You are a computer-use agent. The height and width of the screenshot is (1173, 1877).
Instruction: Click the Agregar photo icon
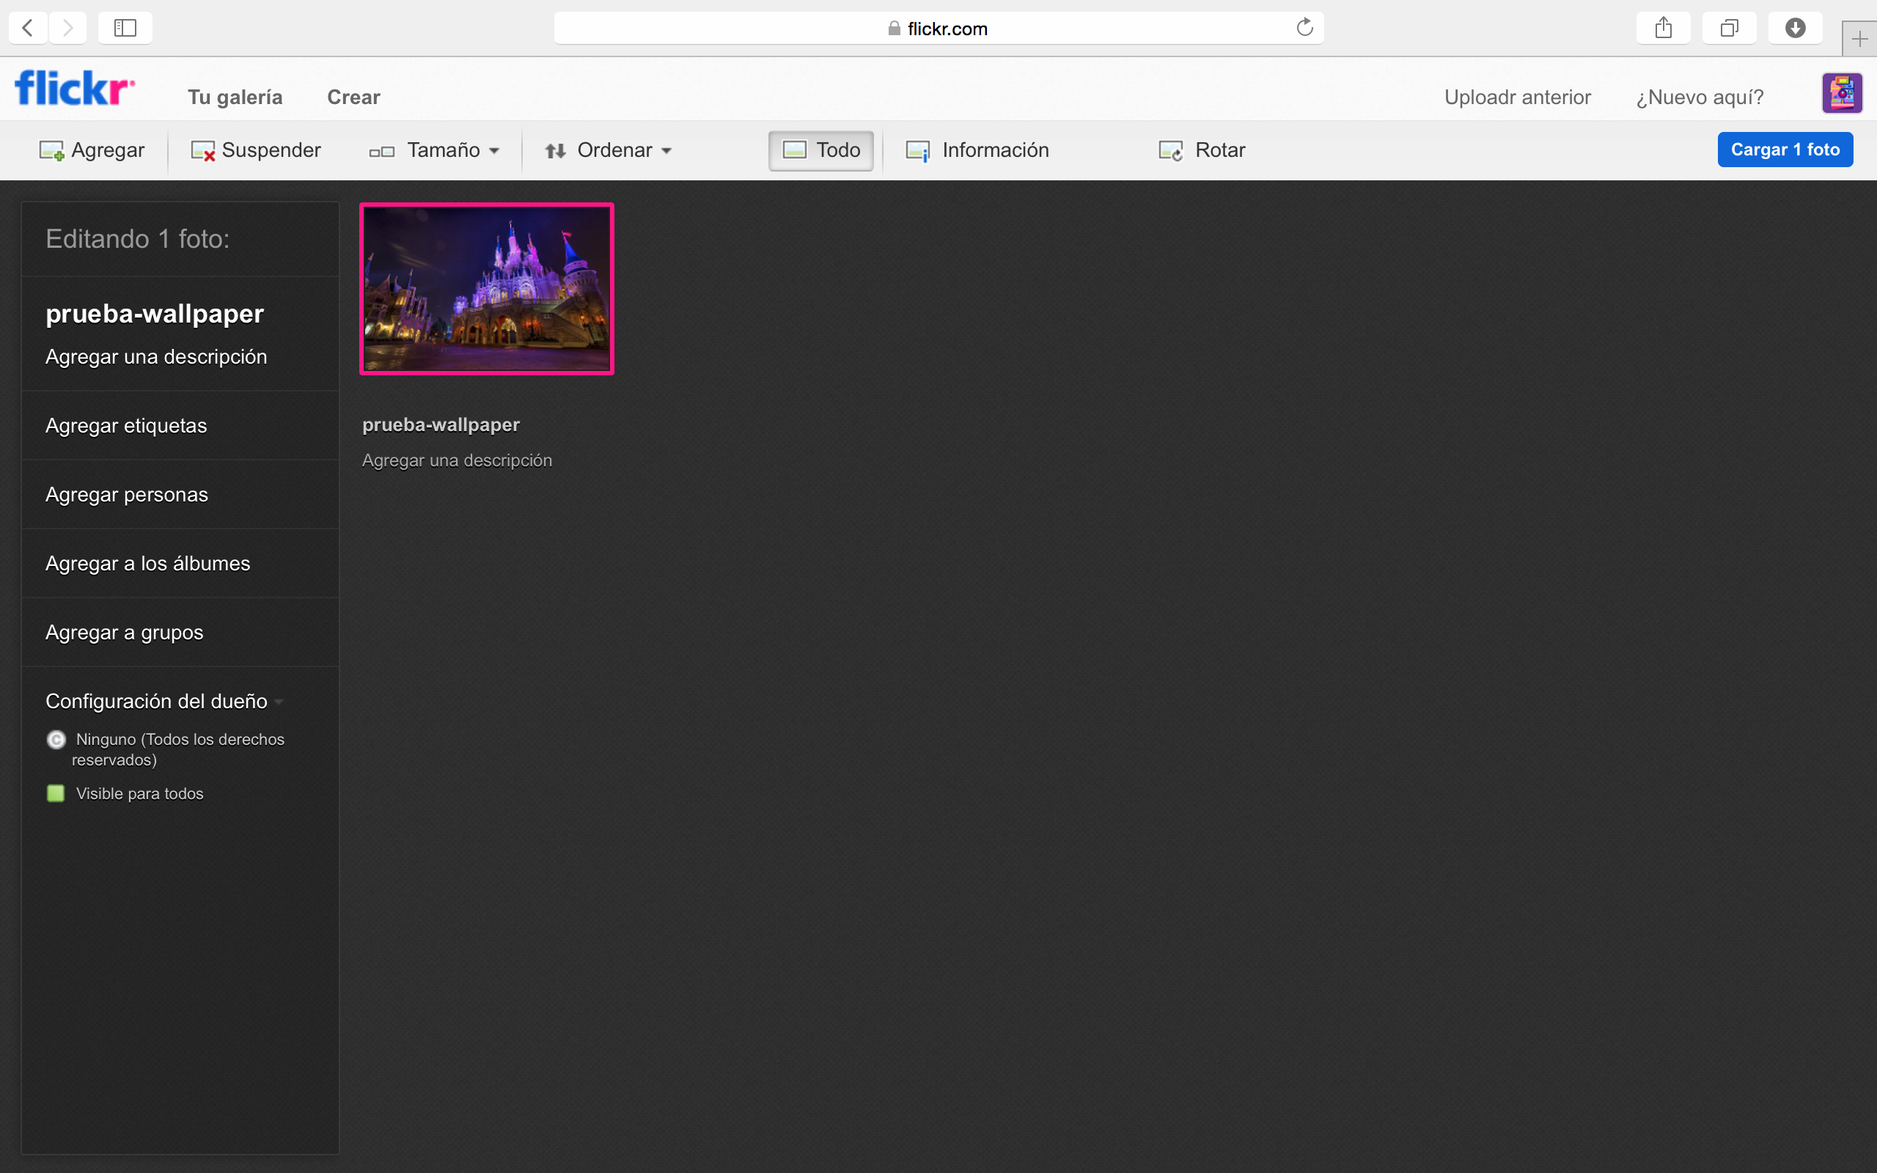[52, 150]
